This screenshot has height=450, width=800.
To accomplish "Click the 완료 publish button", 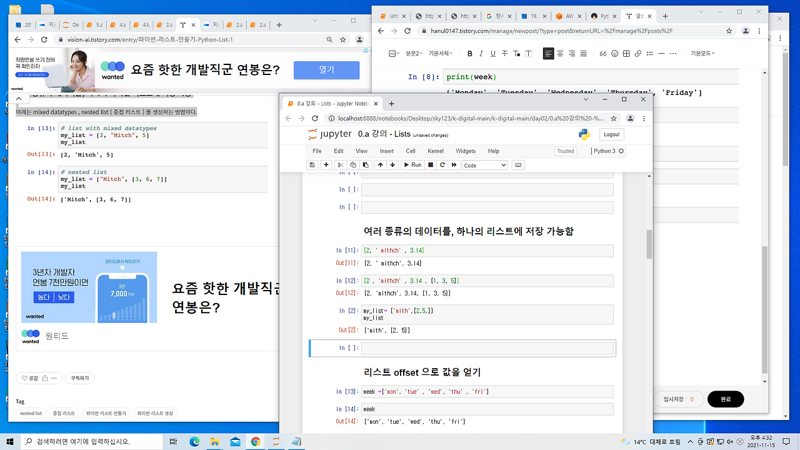I will click(725, 399).
